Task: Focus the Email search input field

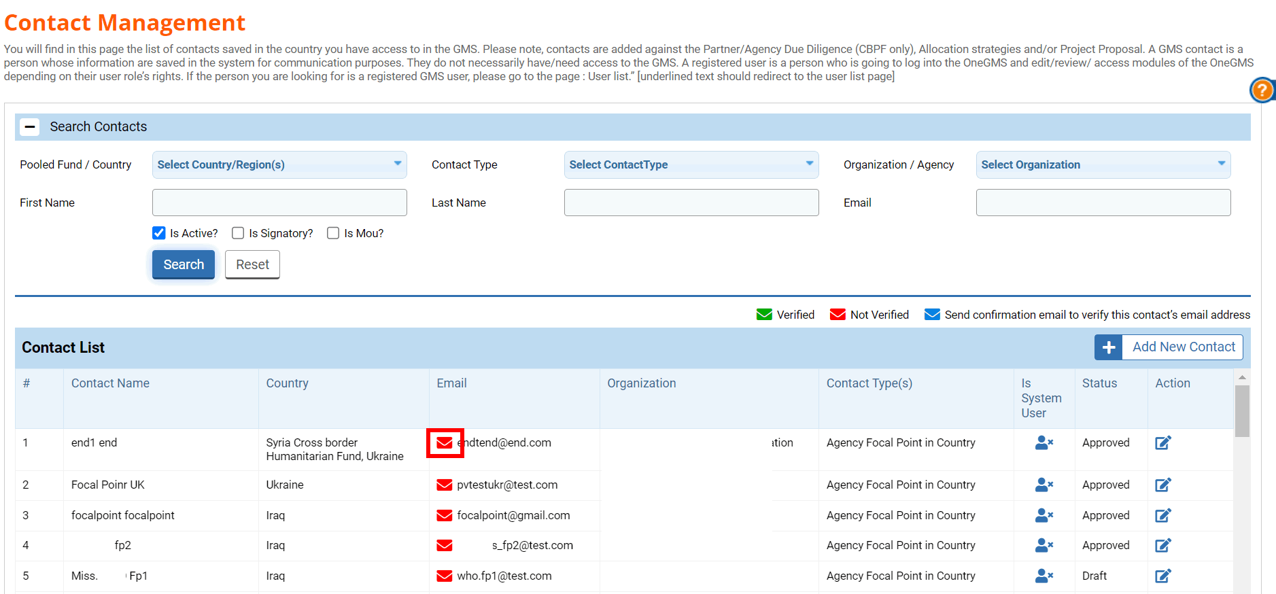Action: pyautogui.click(x=1103, y=203)
